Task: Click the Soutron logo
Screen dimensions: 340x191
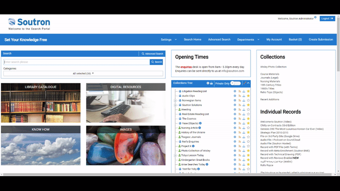Action: tap(29, 24)
